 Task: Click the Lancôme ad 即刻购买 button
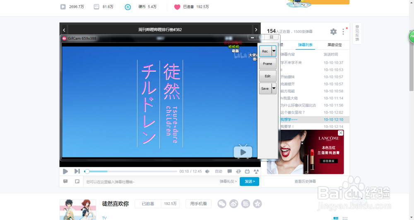pos(329,161)
